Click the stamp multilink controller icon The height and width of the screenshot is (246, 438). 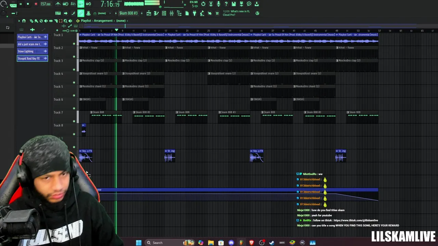88,13
